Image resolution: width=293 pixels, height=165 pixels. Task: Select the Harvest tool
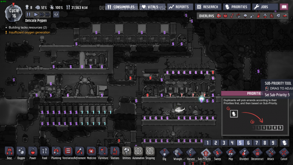pos(191,154)
